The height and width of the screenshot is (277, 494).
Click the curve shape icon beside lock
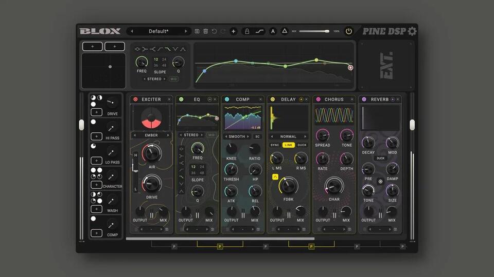pos(259,31)
